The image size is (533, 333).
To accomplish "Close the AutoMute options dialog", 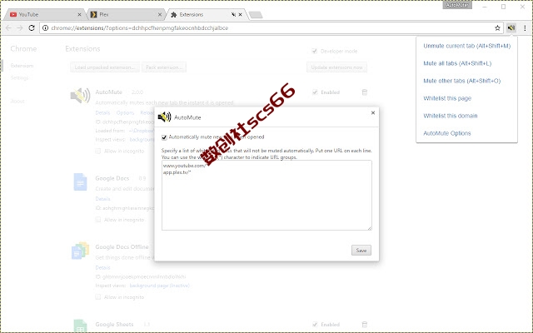I will click(373, 113).
